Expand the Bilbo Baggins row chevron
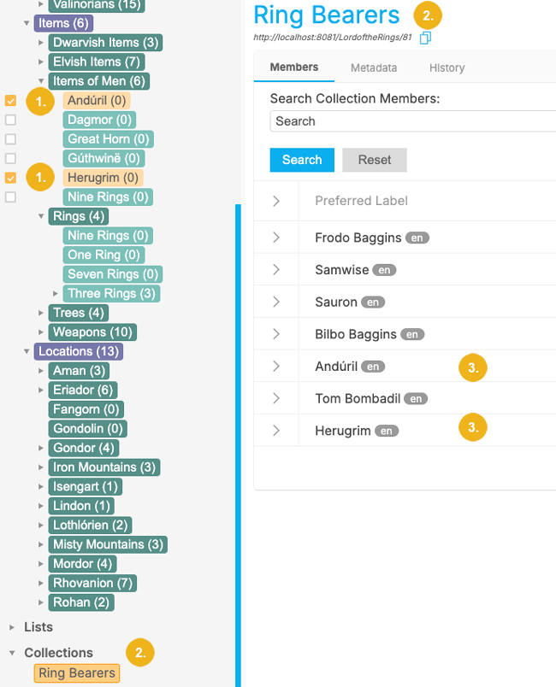The width and height of the screenshot is (556, 687). pyautogui.click(x=276, y=334)
